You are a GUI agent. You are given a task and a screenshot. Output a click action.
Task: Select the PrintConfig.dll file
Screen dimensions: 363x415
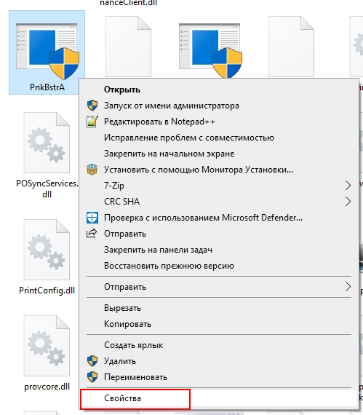[x=47, y=257]
